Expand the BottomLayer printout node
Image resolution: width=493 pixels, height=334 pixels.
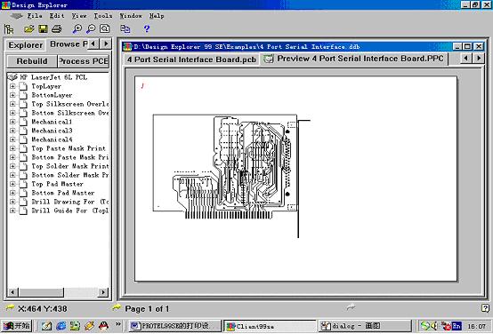click(x=12, y=95)
